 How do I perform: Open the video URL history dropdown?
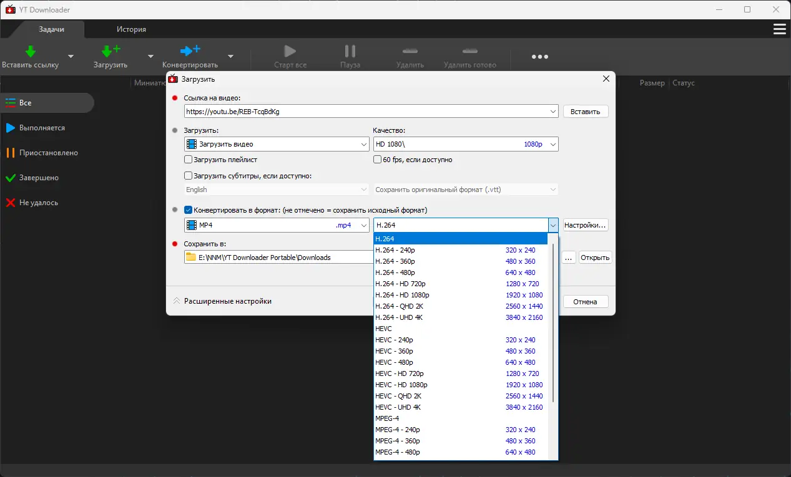[553, 112]
